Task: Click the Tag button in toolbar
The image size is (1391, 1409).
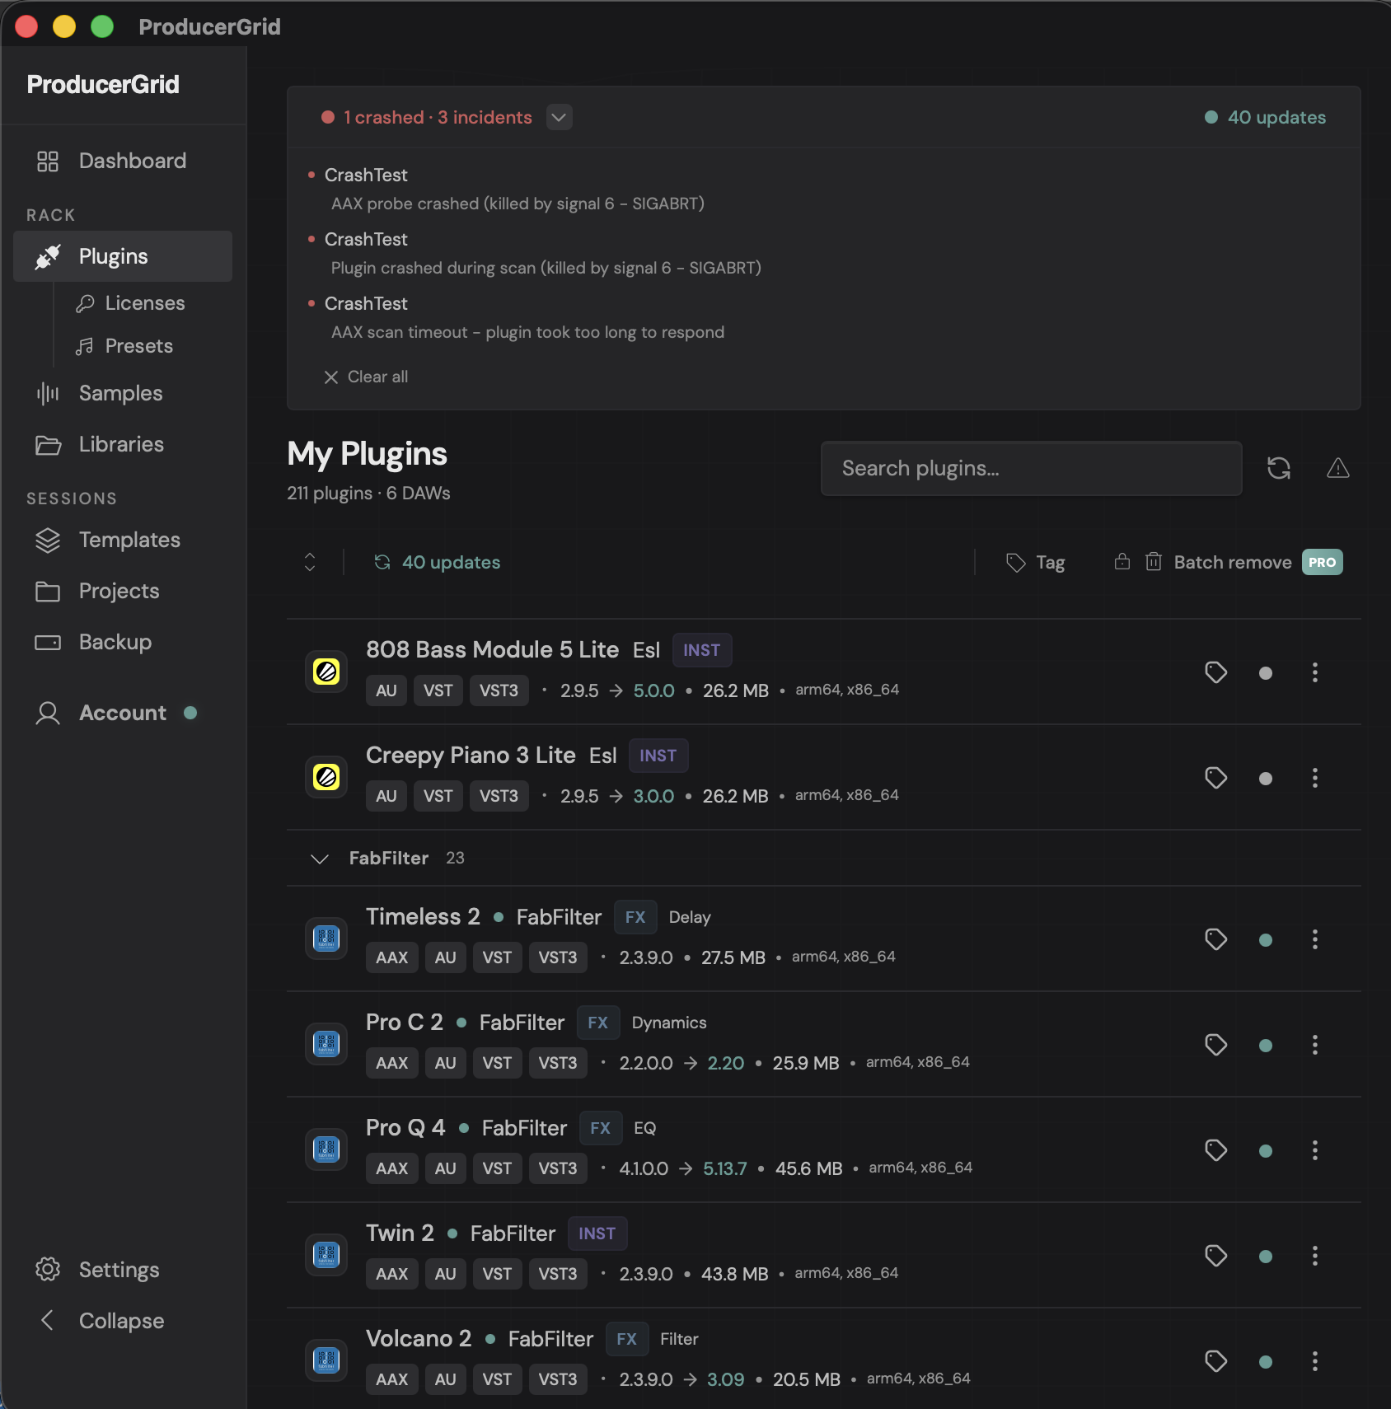Action: click(x=1036, y=562)
